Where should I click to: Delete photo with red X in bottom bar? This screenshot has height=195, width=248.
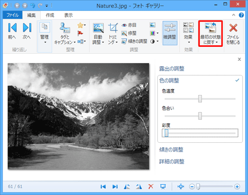pyautogui.click(x=151, y=187)
